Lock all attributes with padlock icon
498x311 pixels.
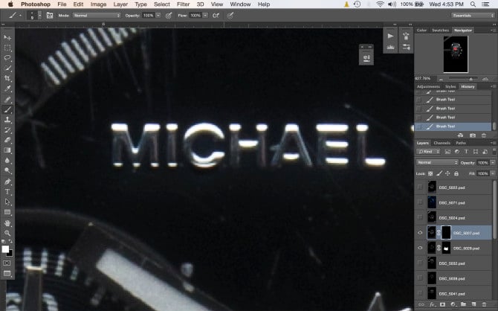click(456, 173)
